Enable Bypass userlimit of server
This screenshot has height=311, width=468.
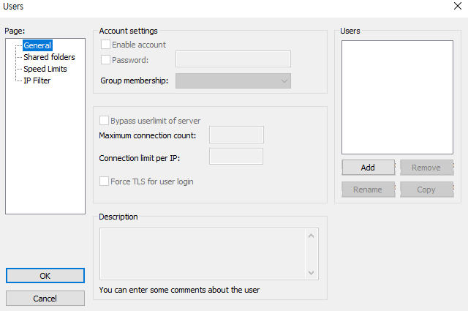click(104, 121)
